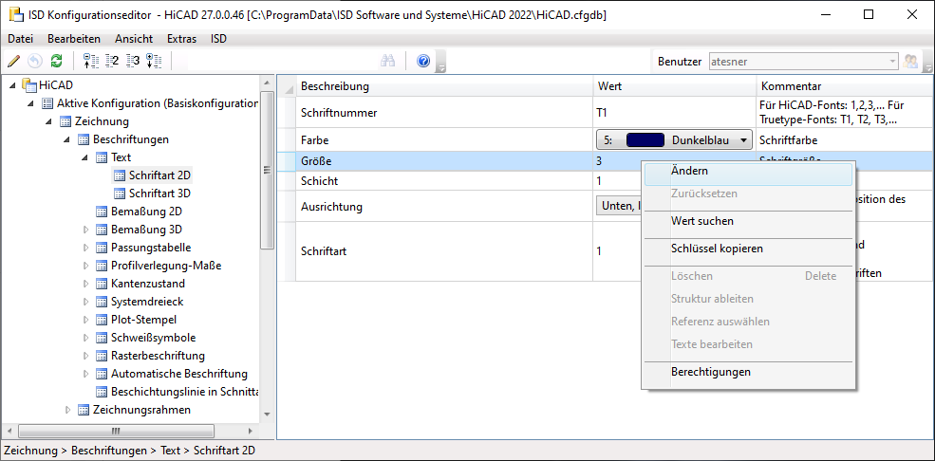Click the Kommentar column header

[x=845, y=86]
